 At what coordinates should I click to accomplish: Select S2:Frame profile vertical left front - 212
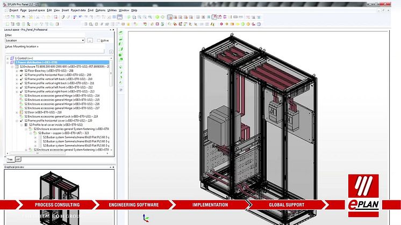(x=59, y=88)
